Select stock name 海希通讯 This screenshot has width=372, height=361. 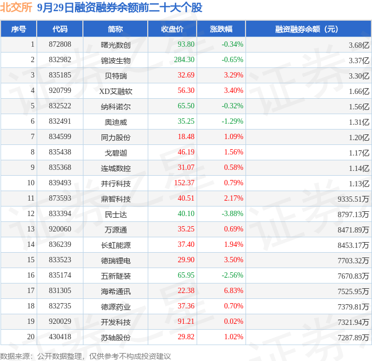coord(115,291)
